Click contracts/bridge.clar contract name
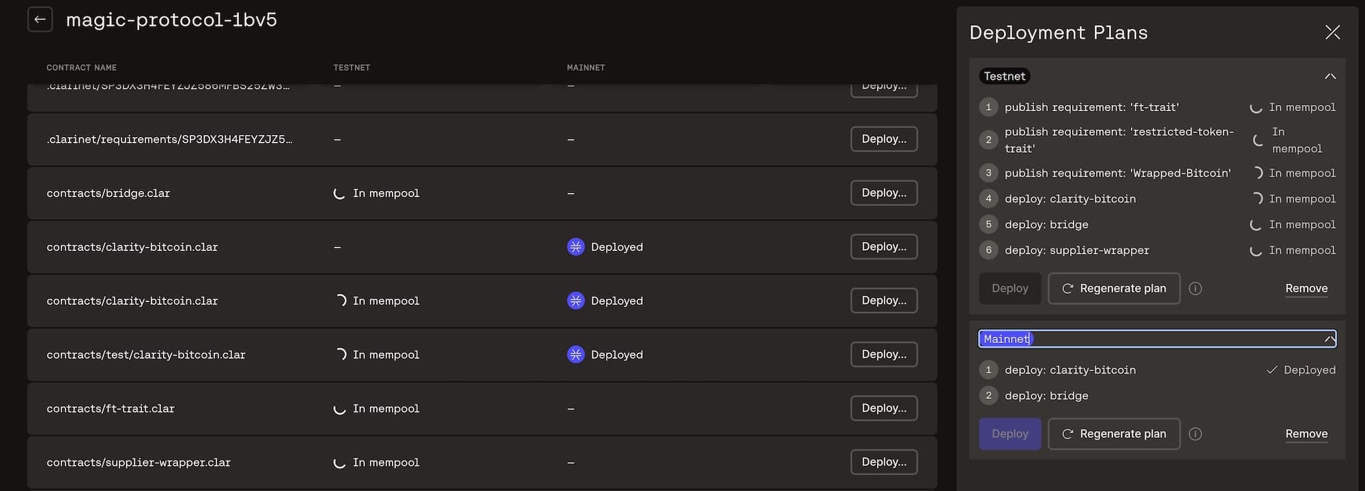The width and height of the screenshot is (1365, 491). coord(108,193)
